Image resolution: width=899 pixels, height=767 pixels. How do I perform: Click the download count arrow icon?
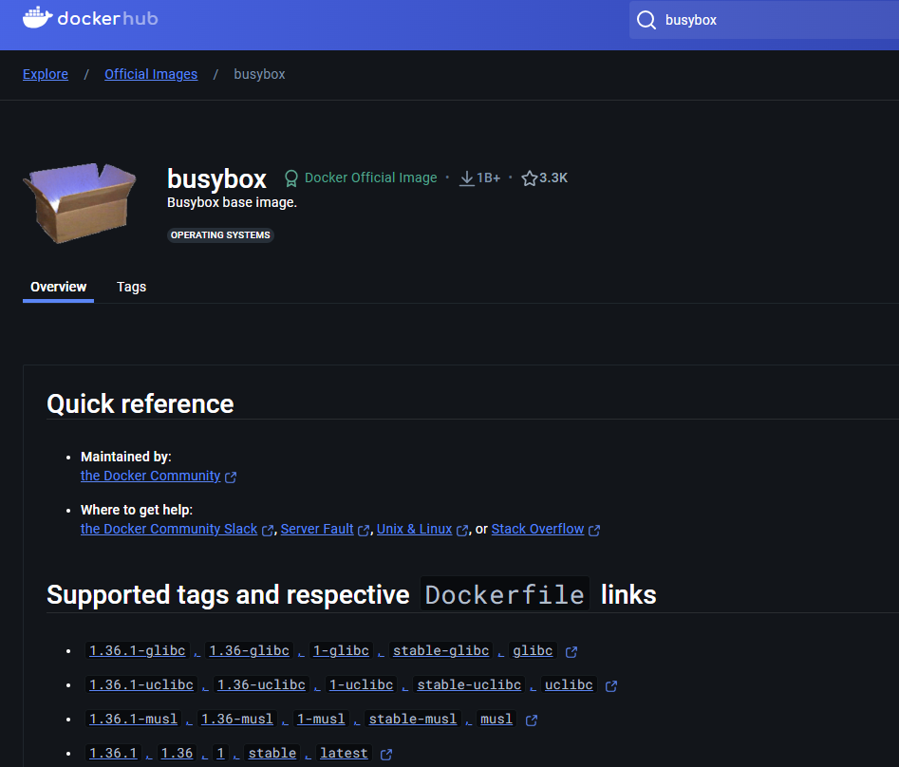click(467, 178)
